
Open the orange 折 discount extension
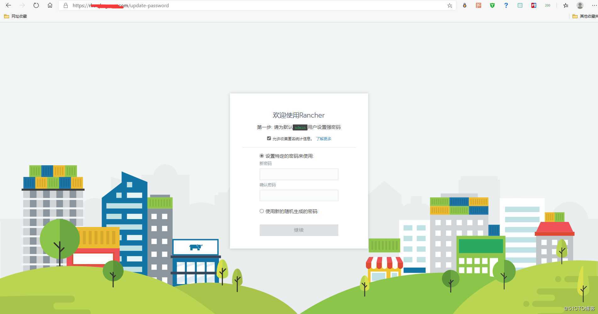(478, 5)
